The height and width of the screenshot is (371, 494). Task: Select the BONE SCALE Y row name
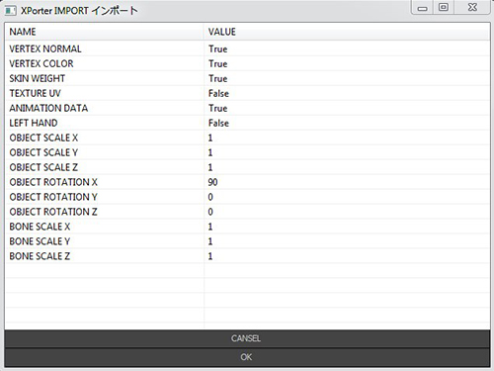tap(40, 241)
